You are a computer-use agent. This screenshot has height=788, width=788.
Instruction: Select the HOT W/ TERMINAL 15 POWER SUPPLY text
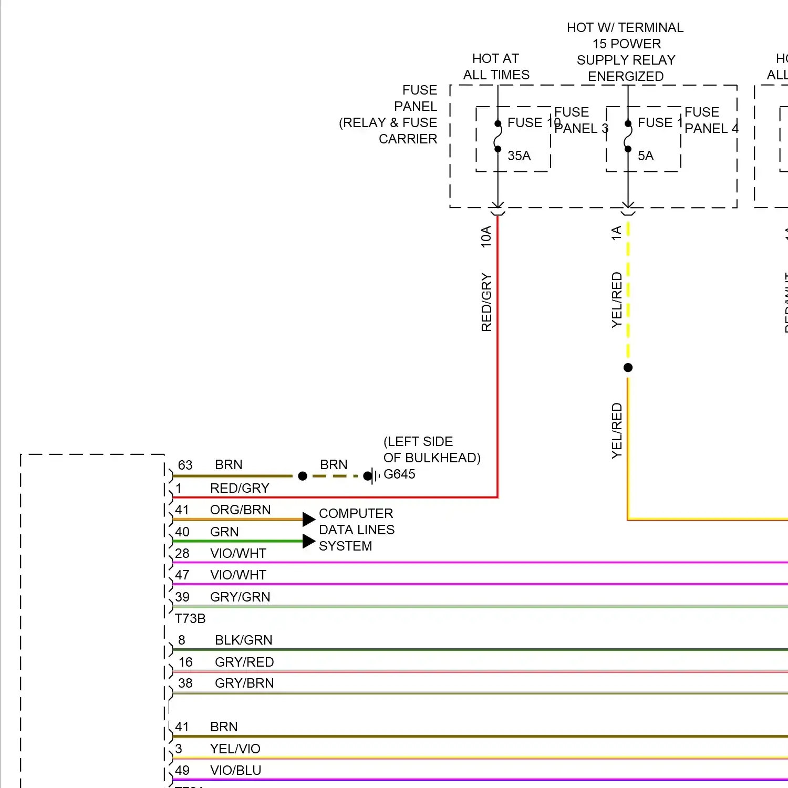tap(625, 44)
